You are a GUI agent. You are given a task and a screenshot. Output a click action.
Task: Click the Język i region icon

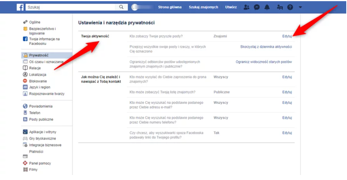(x=25, y=87)
